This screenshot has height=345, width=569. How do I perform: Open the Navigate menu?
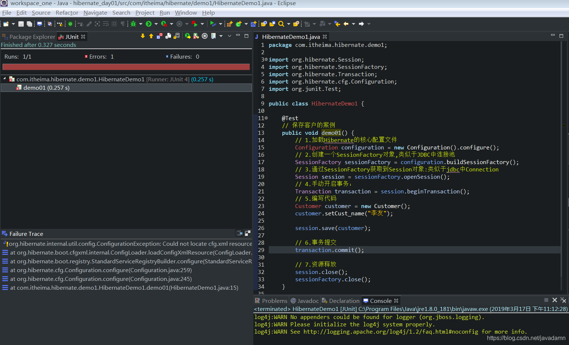click(x=95, y=12)
